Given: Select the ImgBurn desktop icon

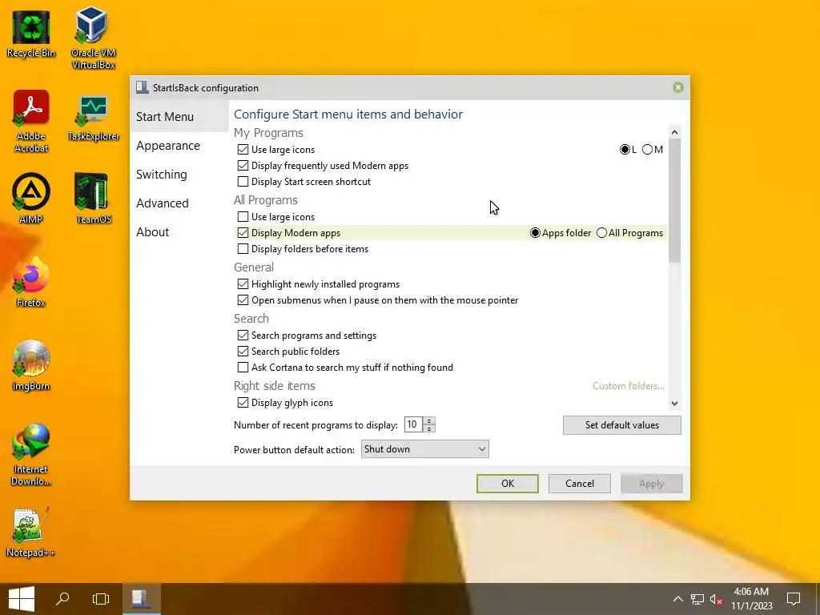Looking at the screenshot, I should coord(31,365).
